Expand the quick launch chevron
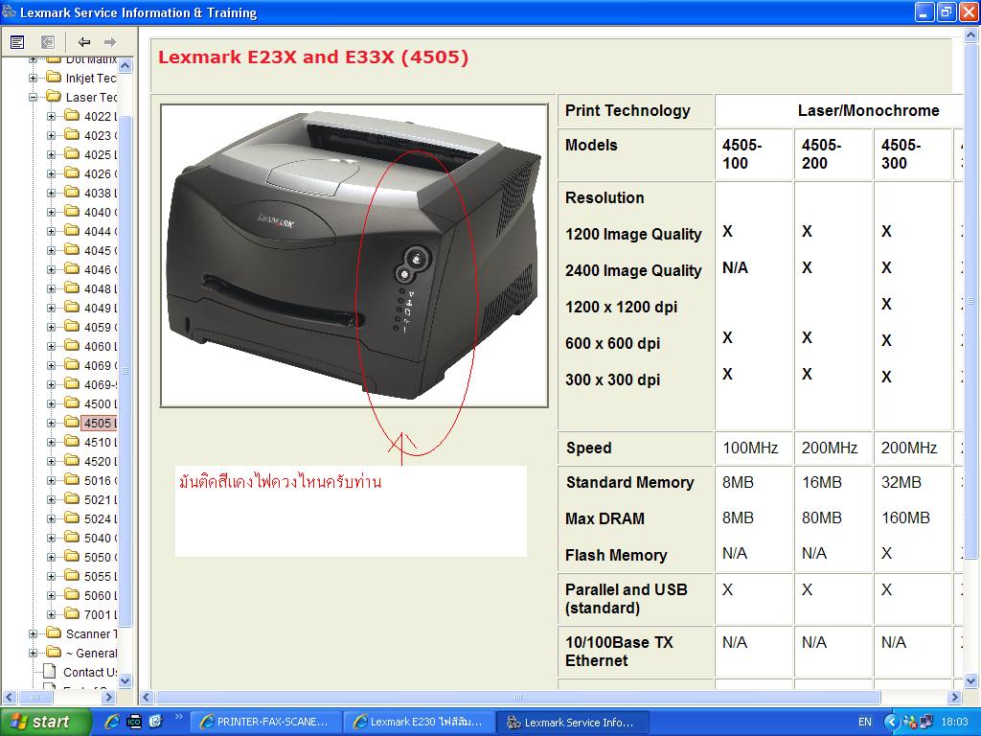The width and height of the screenshot is (981, 736). pyautogui.click(x=178, y=717)
